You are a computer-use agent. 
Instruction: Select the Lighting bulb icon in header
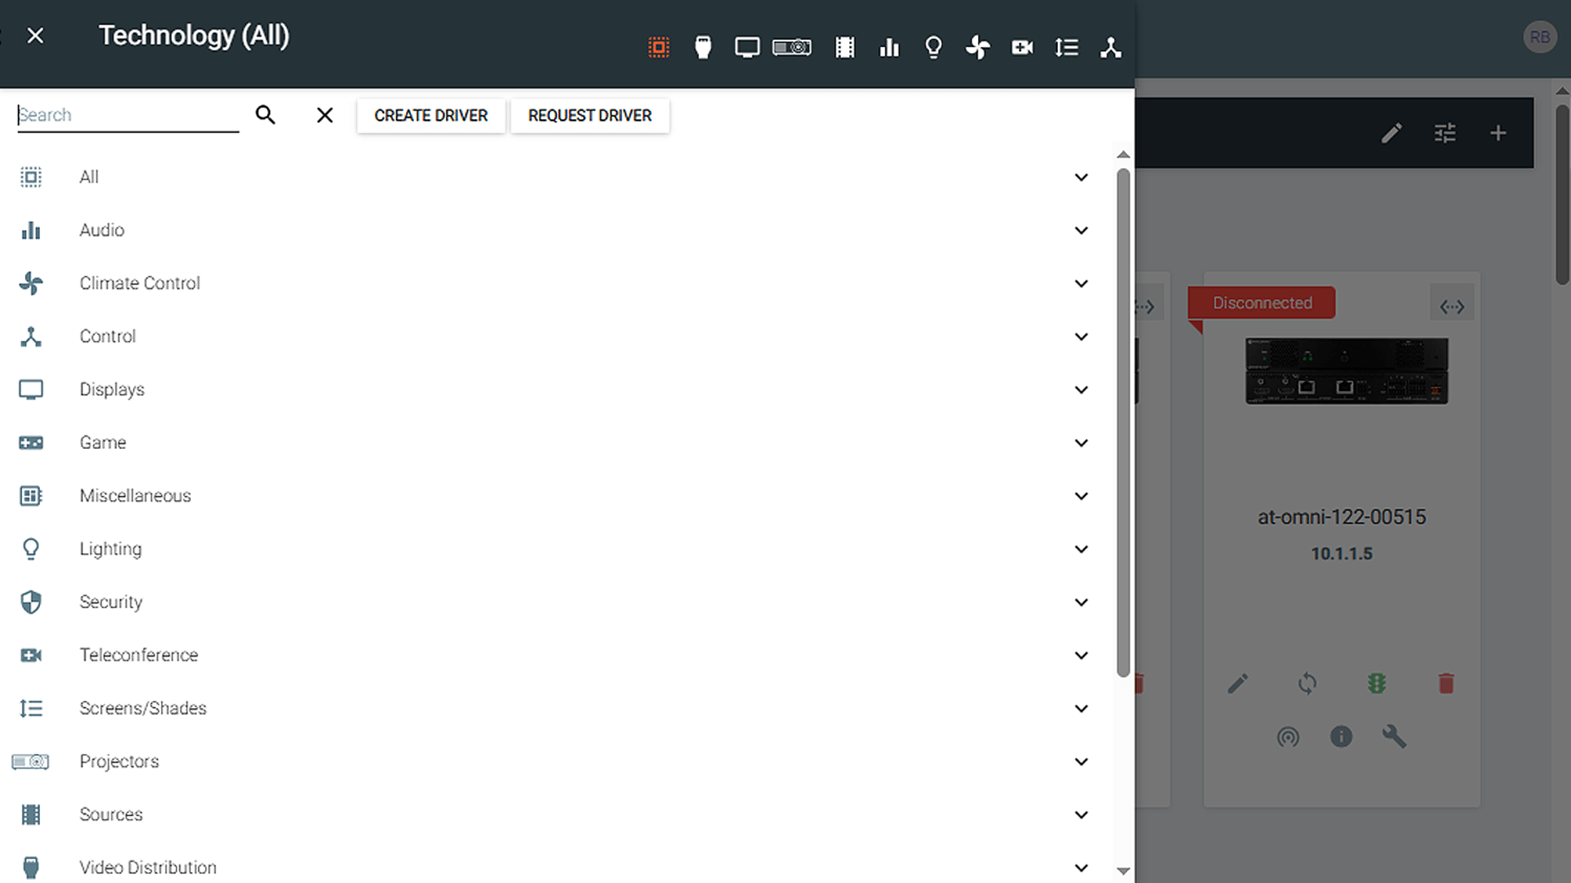(x=933, y=47)
